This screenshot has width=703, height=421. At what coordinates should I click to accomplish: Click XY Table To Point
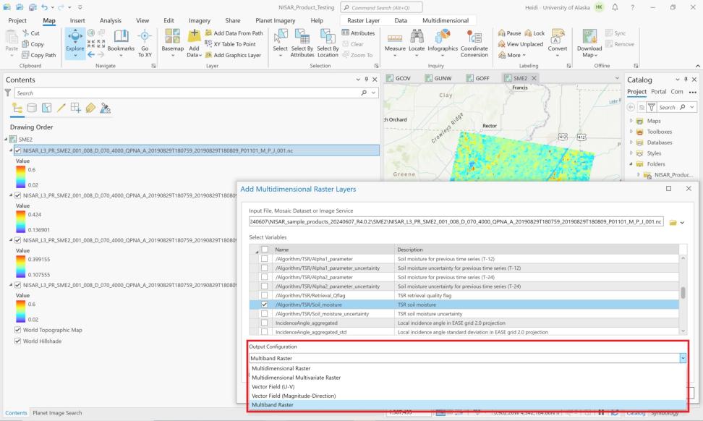coord(231,44)
